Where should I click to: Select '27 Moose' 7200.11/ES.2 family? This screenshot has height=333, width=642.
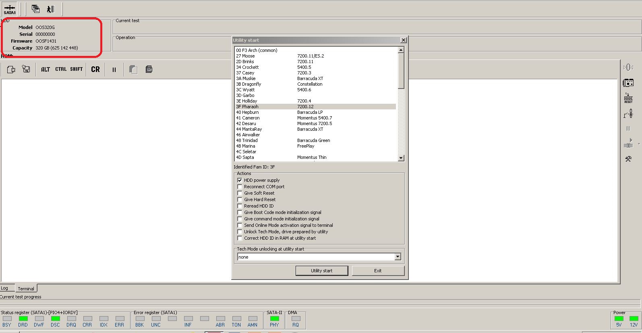[316, 56]
